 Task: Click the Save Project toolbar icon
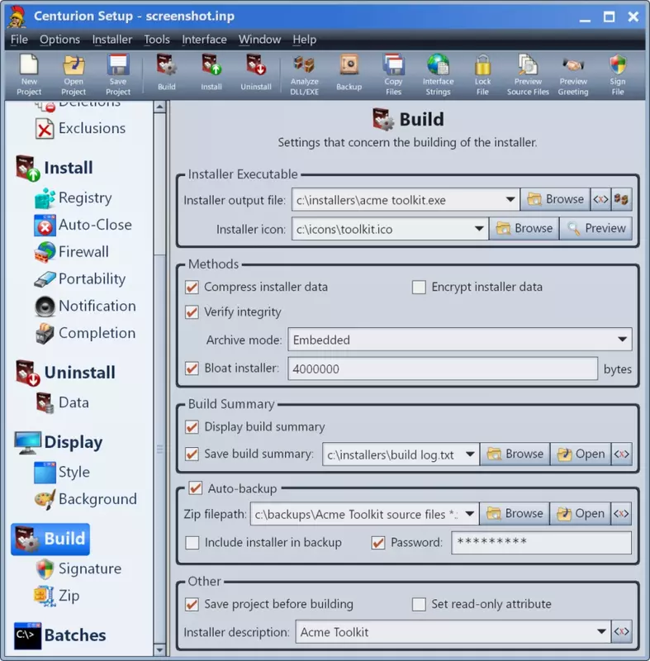pos(118,75)
